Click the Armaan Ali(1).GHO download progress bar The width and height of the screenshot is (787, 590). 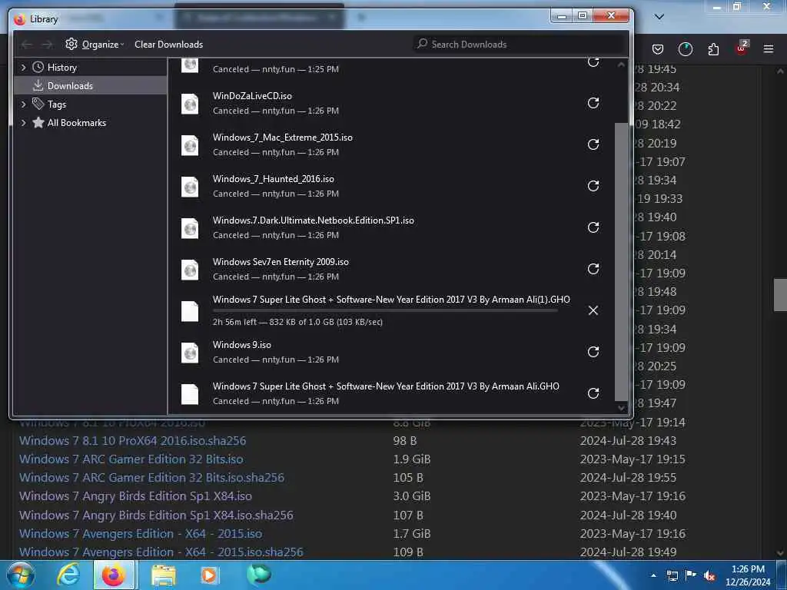pyautogui.click(x=385, y=311)
